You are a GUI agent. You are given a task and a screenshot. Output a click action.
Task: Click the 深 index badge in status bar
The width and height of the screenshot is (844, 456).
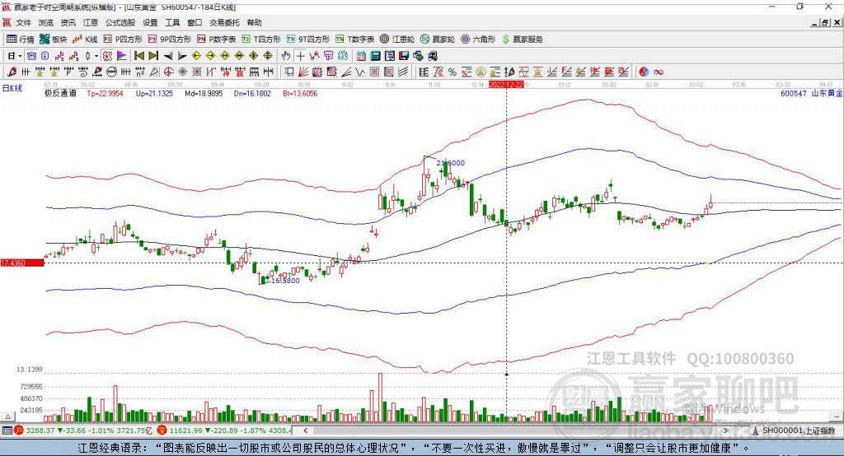point(162,430)
